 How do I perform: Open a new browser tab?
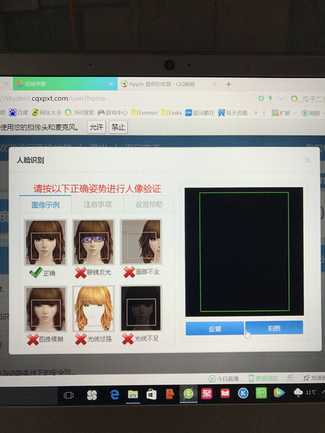coord(229,84)
